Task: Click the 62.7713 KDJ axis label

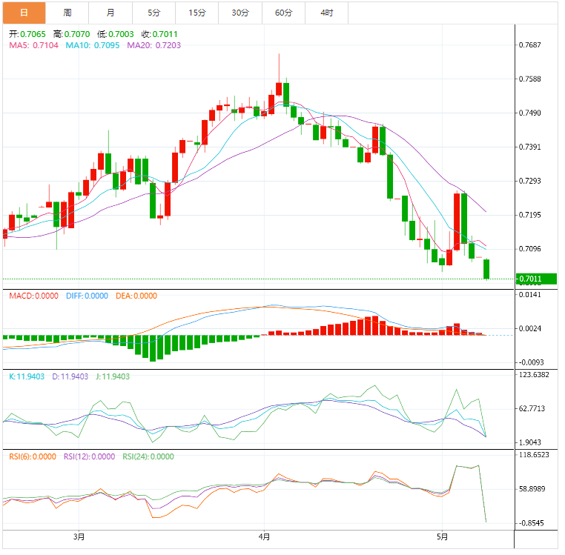Action: [532, 408]
